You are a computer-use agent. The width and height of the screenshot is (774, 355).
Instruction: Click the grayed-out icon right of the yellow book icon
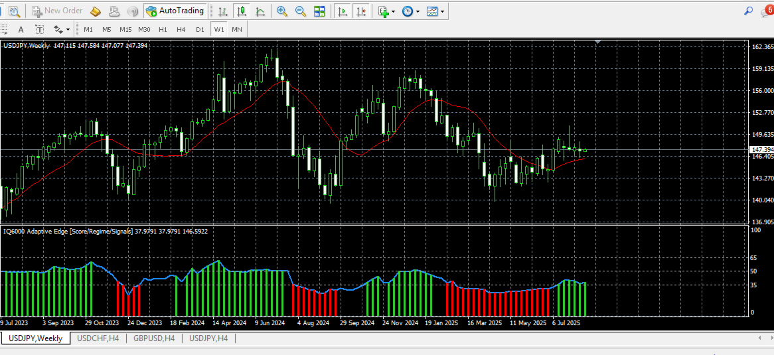[114, 11]
